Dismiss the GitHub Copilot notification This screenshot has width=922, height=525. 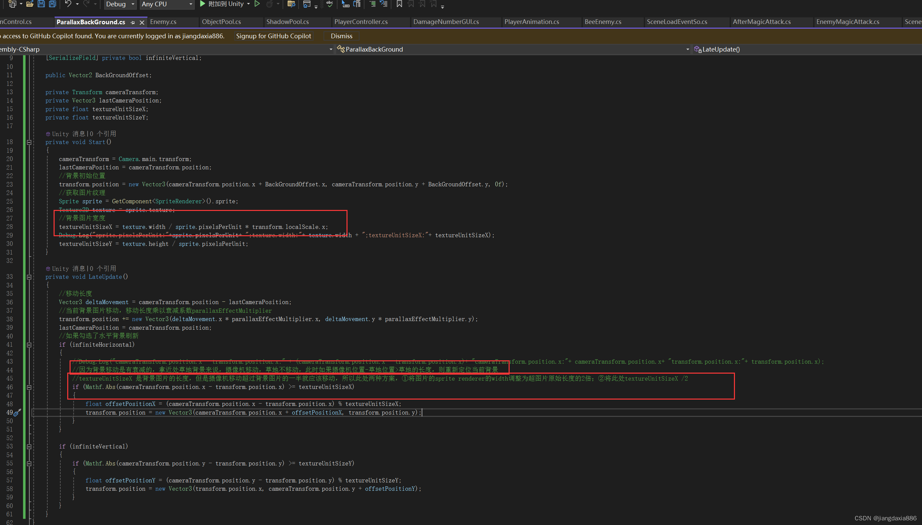(341, 36)
